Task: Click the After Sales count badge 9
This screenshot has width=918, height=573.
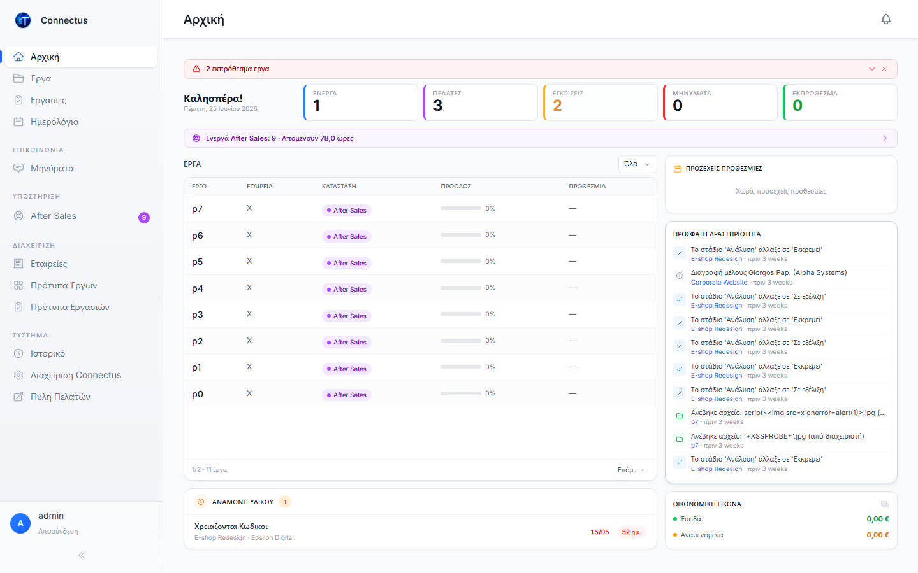Action: (144, 218)
